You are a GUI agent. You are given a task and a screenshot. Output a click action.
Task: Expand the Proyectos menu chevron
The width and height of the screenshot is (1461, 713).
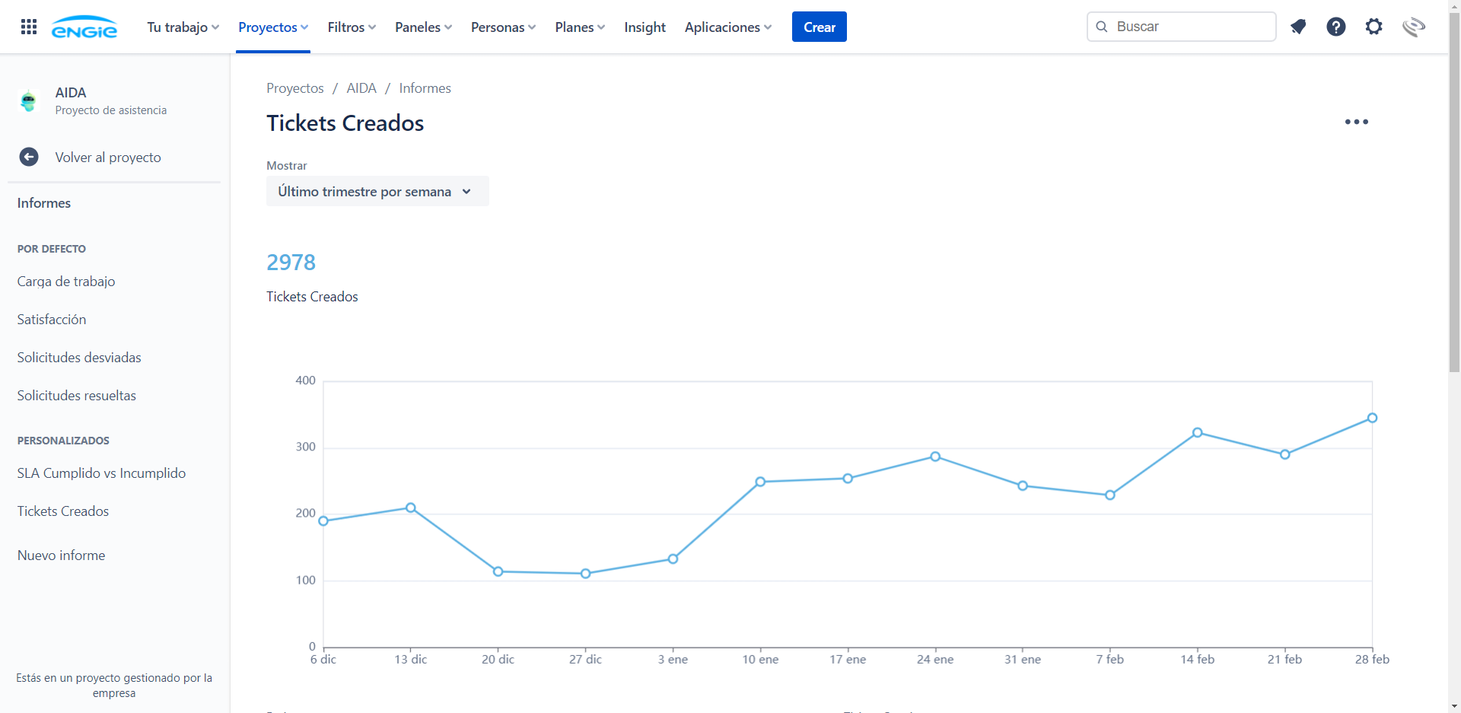pos(304,27)
